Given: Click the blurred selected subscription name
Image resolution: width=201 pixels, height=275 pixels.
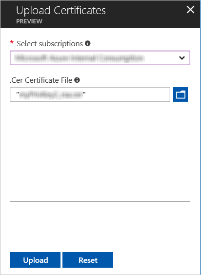Looking at the screenshot, I should (x=80, y=58).
